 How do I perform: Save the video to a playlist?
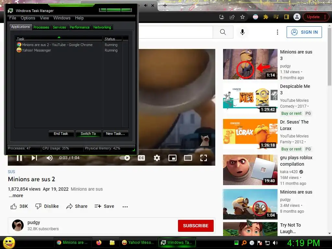tap(104, 206)
